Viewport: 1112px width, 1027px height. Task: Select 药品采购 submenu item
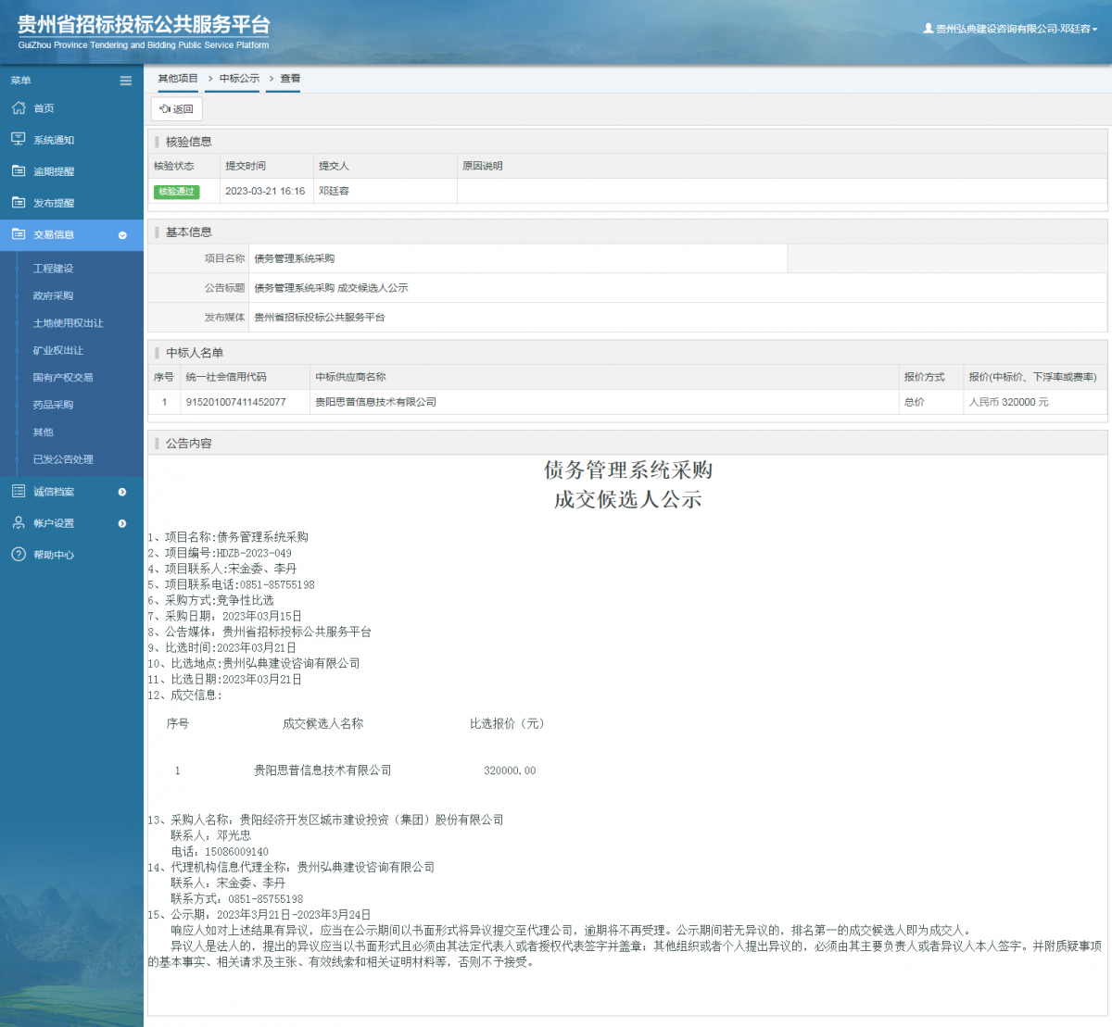pos(53,405)
